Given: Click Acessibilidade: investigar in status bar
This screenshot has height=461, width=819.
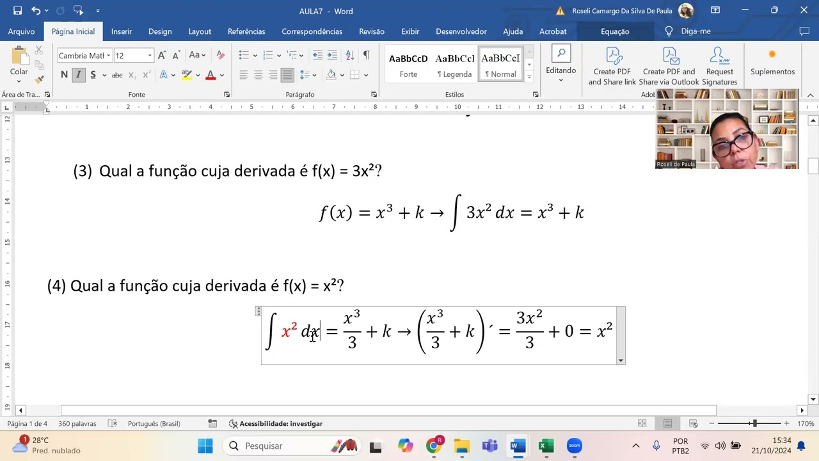Looking at the screenshot, I should click(x=276, y=423).
